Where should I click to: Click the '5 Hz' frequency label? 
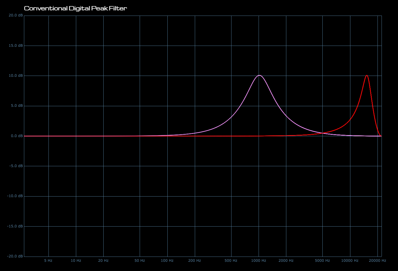(48, 260)
